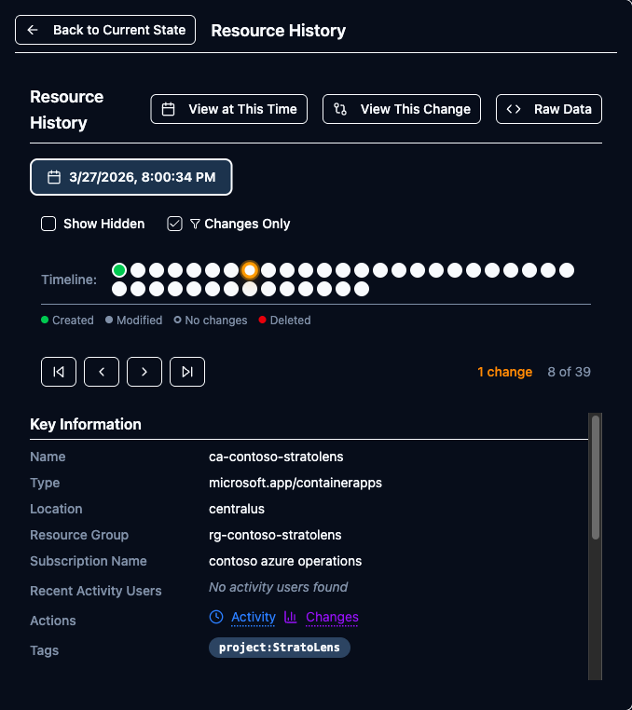The width and height of the screenshot is (632, 710).
Task: Go to next history entry
Action: [x=144, y=372]
